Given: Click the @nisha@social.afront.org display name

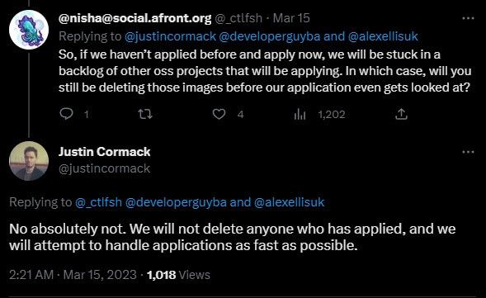Looking at the screenshot, I should pos(135,18).
